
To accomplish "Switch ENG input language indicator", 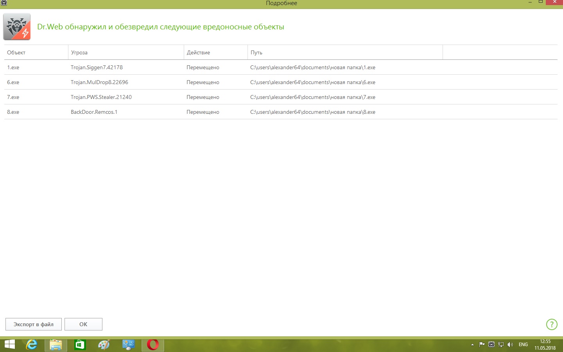I will (x=523, y=345).
